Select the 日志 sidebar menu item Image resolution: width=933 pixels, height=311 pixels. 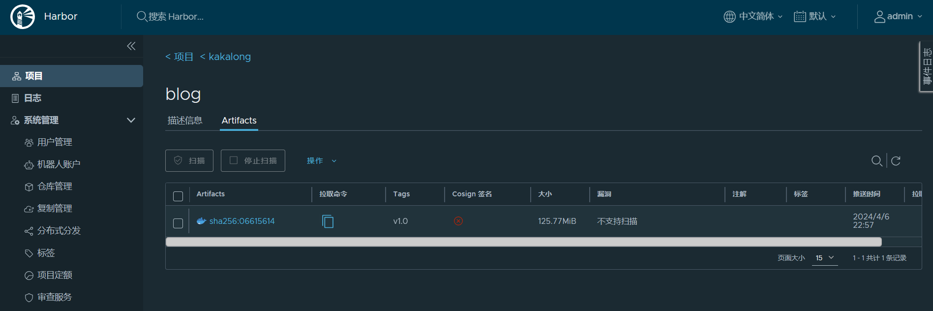pos(32,98)
